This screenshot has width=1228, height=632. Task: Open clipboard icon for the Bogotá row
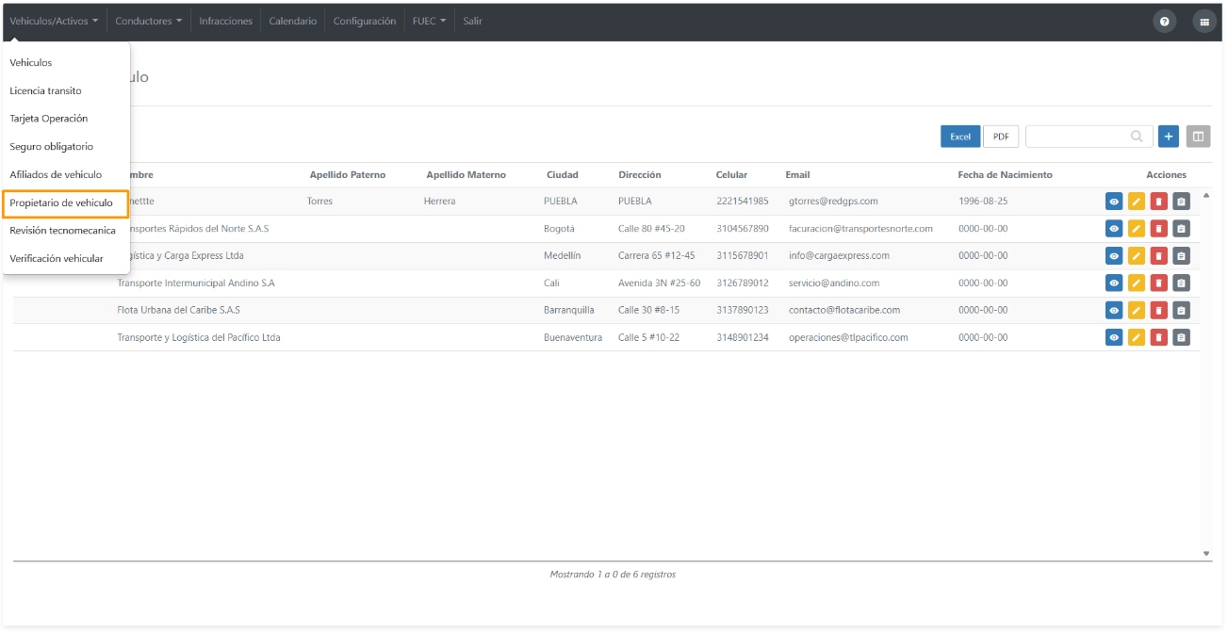[x=1181, y=228]
